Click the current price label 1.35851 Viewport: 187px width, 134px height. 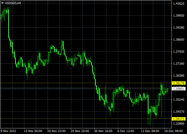[179, 89]
